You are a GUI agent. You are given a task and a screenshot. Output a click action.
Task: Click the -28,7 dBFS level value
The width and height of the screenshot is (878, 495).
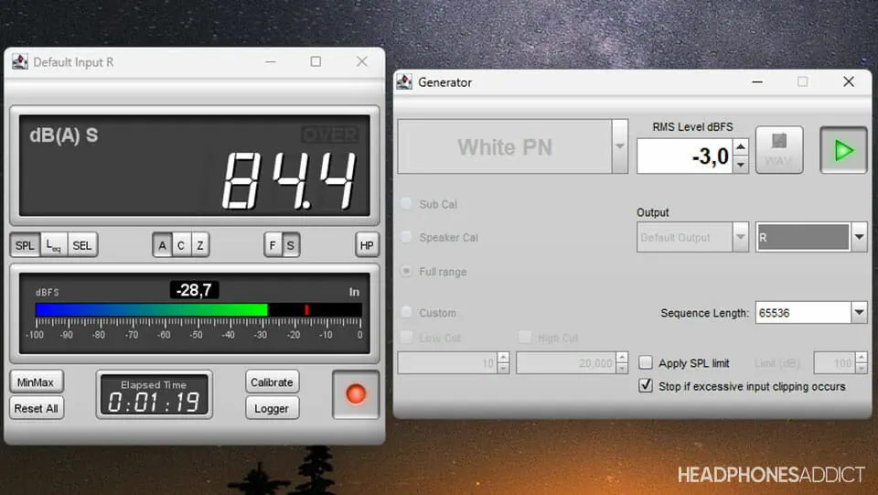coord(194,290)
